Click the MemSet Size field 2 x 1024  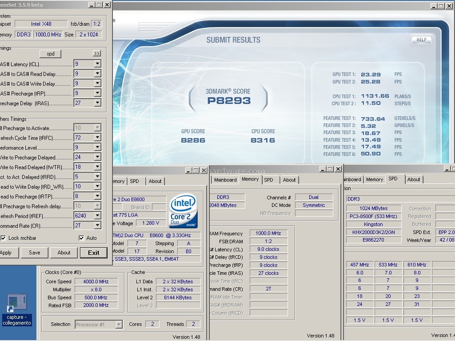pos(88,35)
